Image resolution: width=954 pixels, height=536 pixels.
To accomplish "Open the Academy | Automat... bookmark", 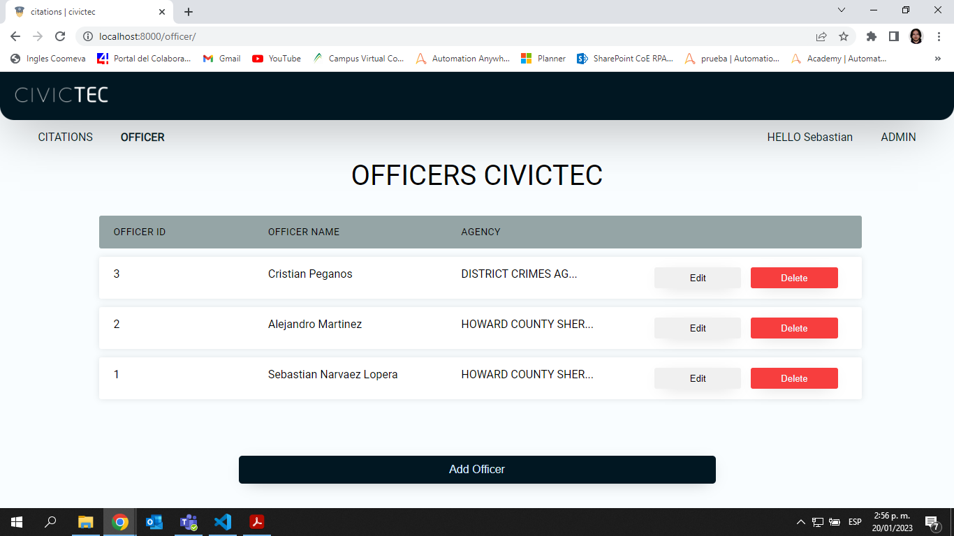I will pyautogui.click(x=839, y=59).
